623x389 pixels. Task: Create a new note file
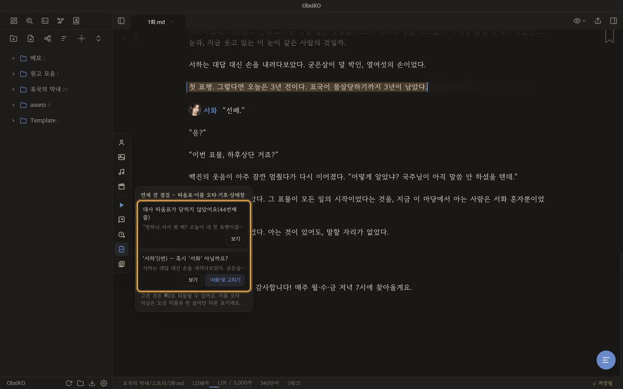pos(31,38)
